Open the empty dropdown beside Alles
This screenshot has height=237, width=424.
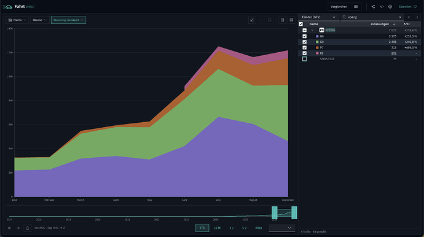(x=282, y=228)
